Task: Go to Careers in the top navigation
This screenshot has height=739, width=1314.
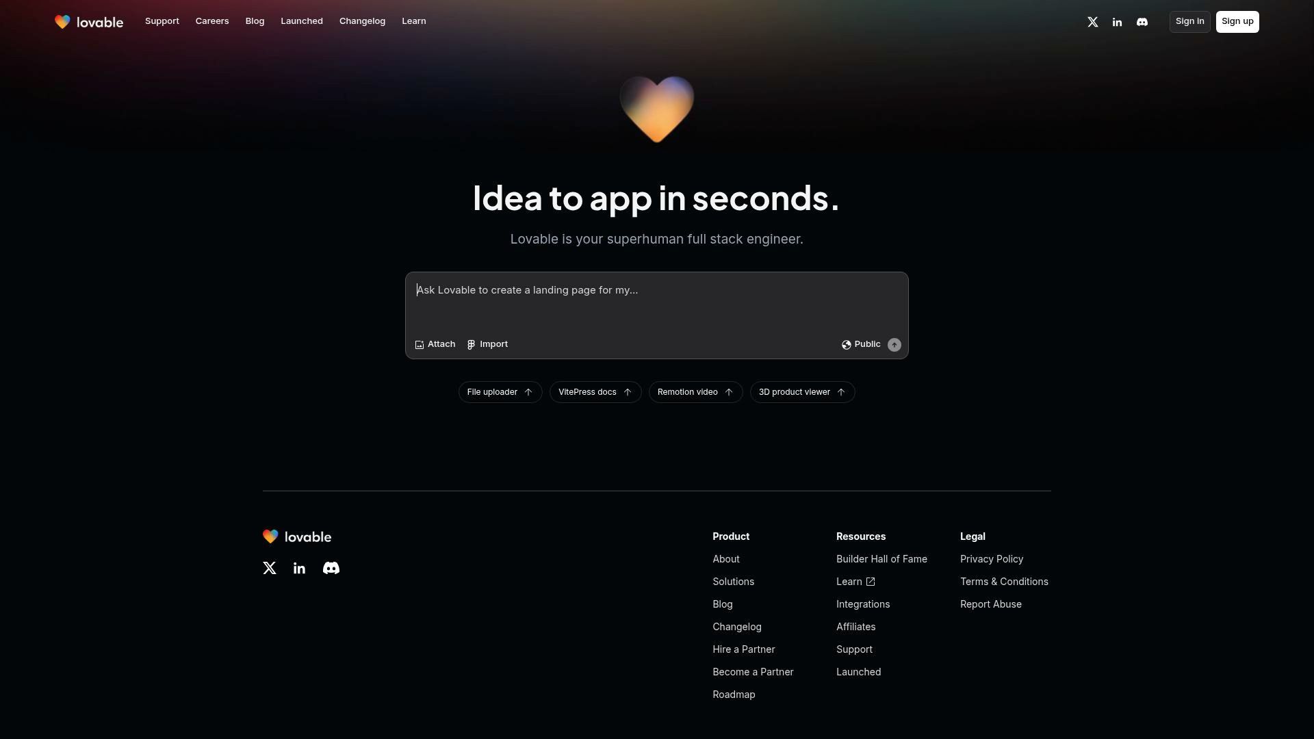Action: click(212, 21)
